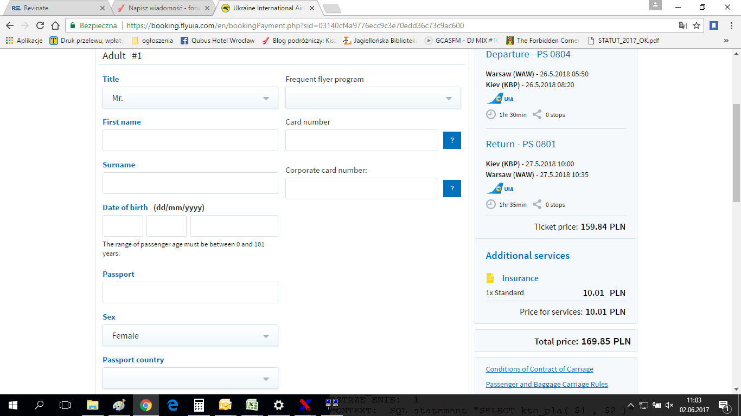Open Microsoft Edge from the taskbar
This screenshot has width=741, height=416.
(x=173, y=405)
